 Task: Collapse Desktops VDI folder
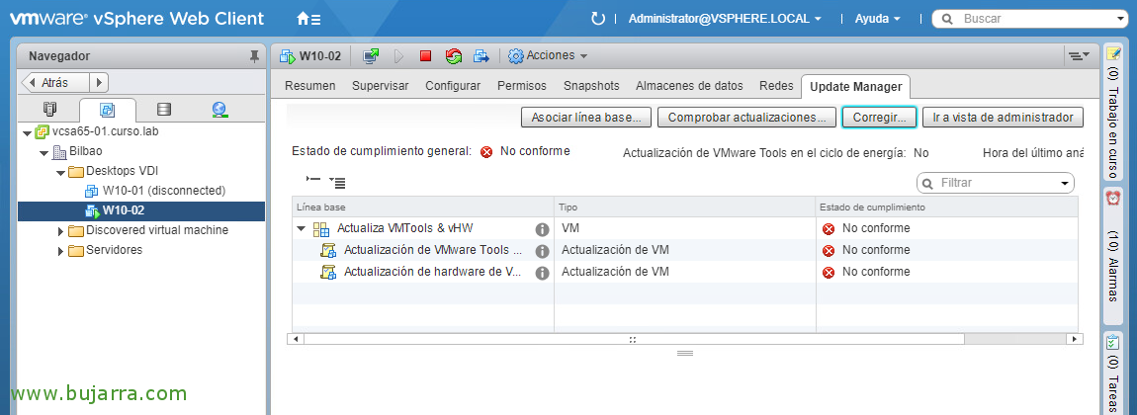point(61,172)
